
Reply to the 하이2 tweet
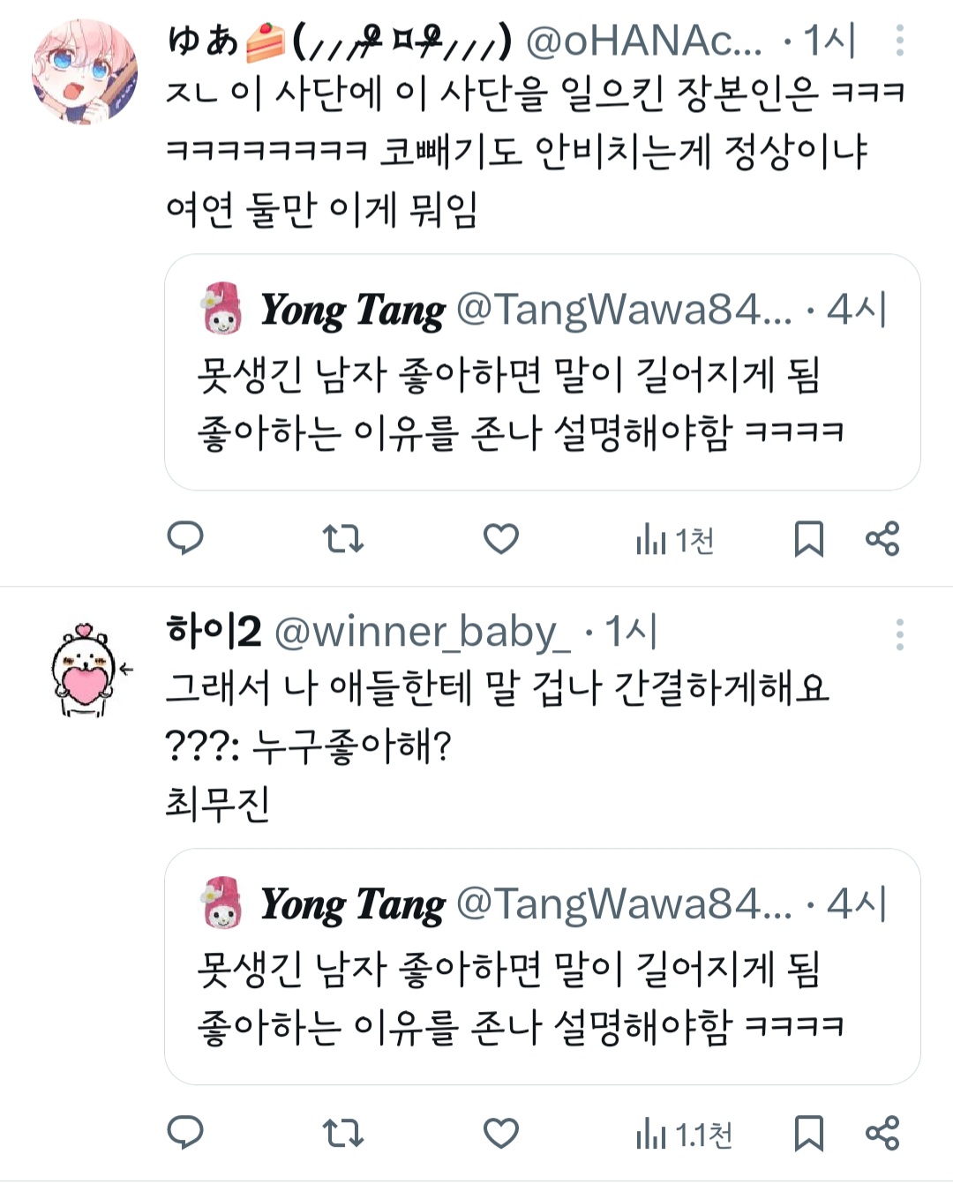pyautogui.click(x=185, y=1132)
